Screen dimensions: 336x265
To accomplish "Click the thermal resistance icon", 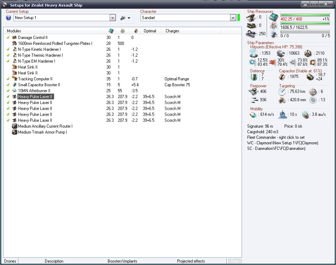I will (272, 62).
